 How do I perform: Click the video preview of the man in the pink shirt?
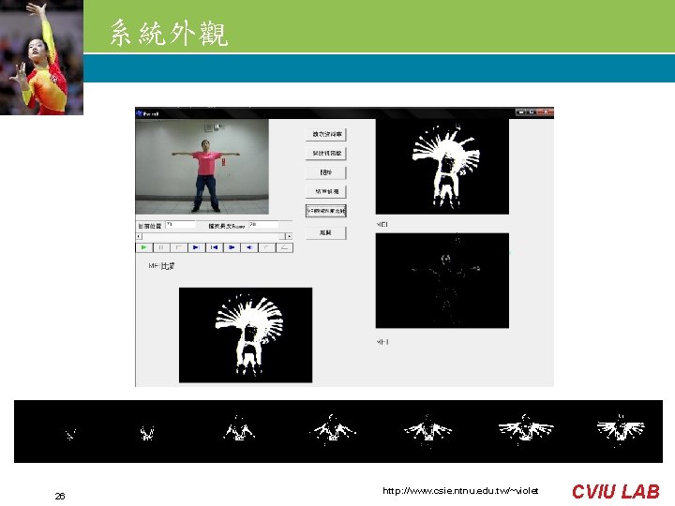coord(202,167)
